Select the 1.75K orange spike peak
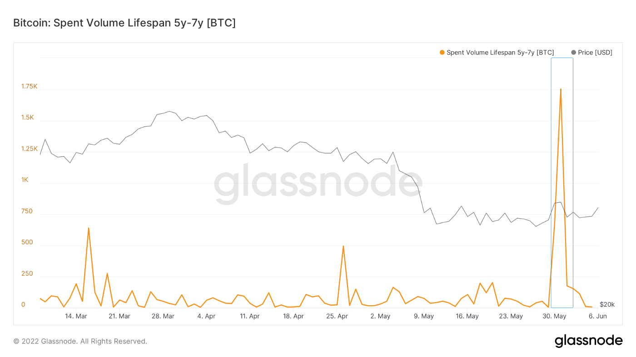The width and height of the screenshot is (636, 357). click(x=561, y=89)
